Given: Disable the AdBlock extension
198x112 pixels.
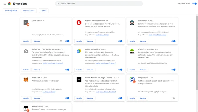Looking at the screenshot, I should (120, 41).
